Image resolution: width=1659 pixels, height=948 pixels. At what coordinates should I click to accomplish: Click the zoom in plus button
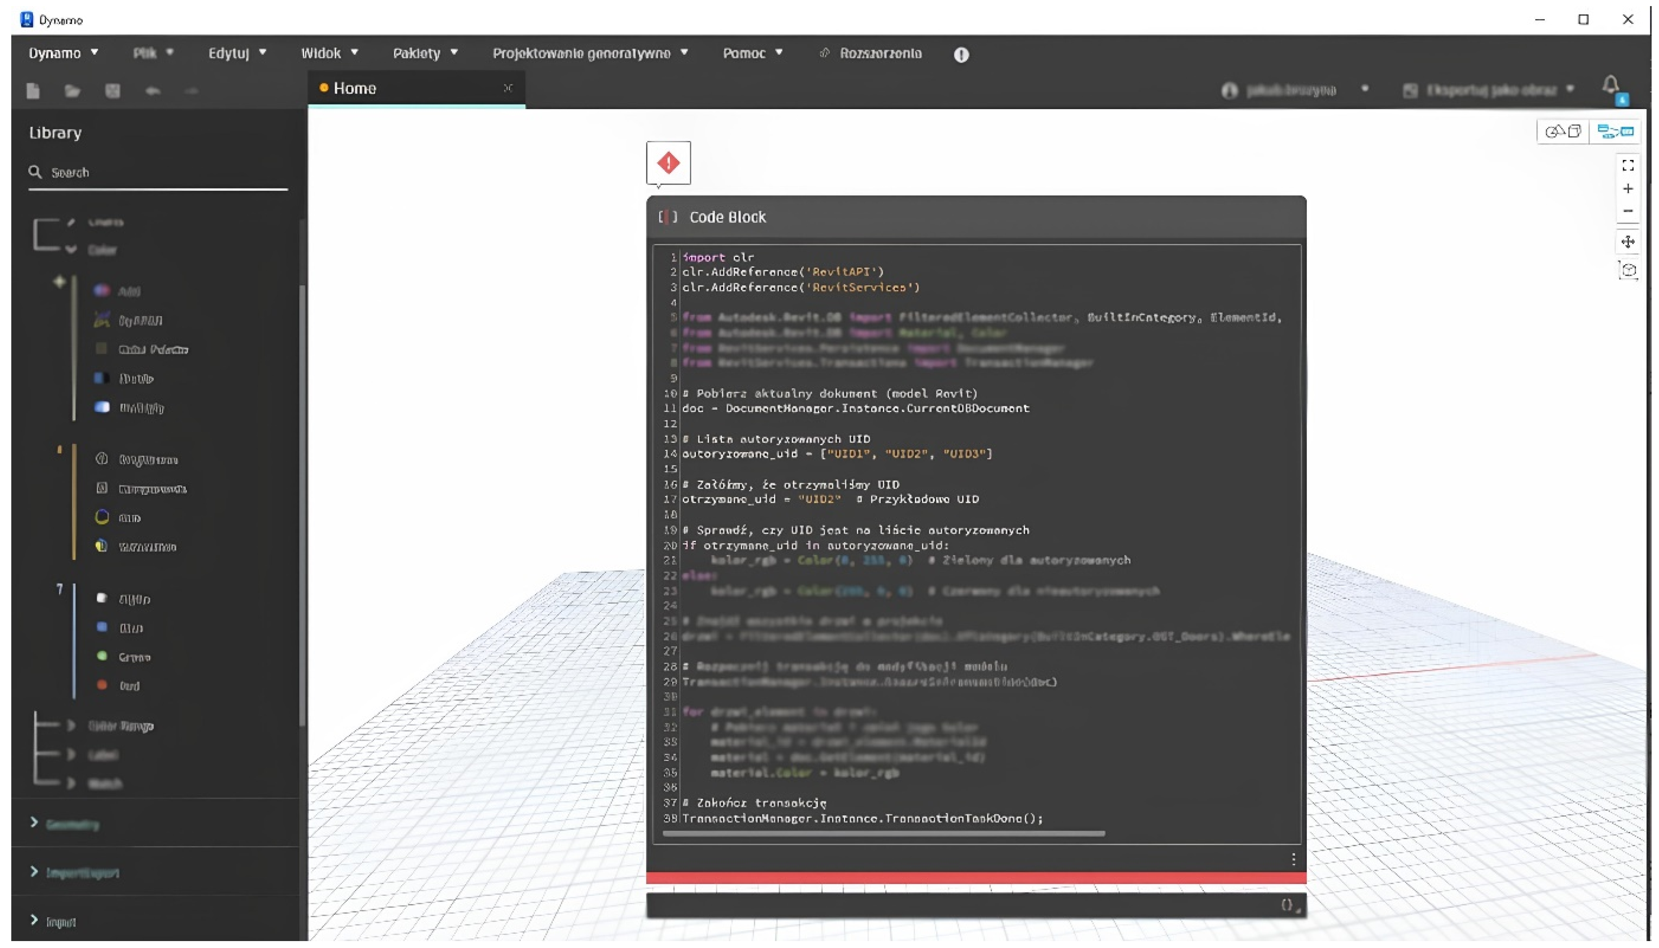point(1627,189)
